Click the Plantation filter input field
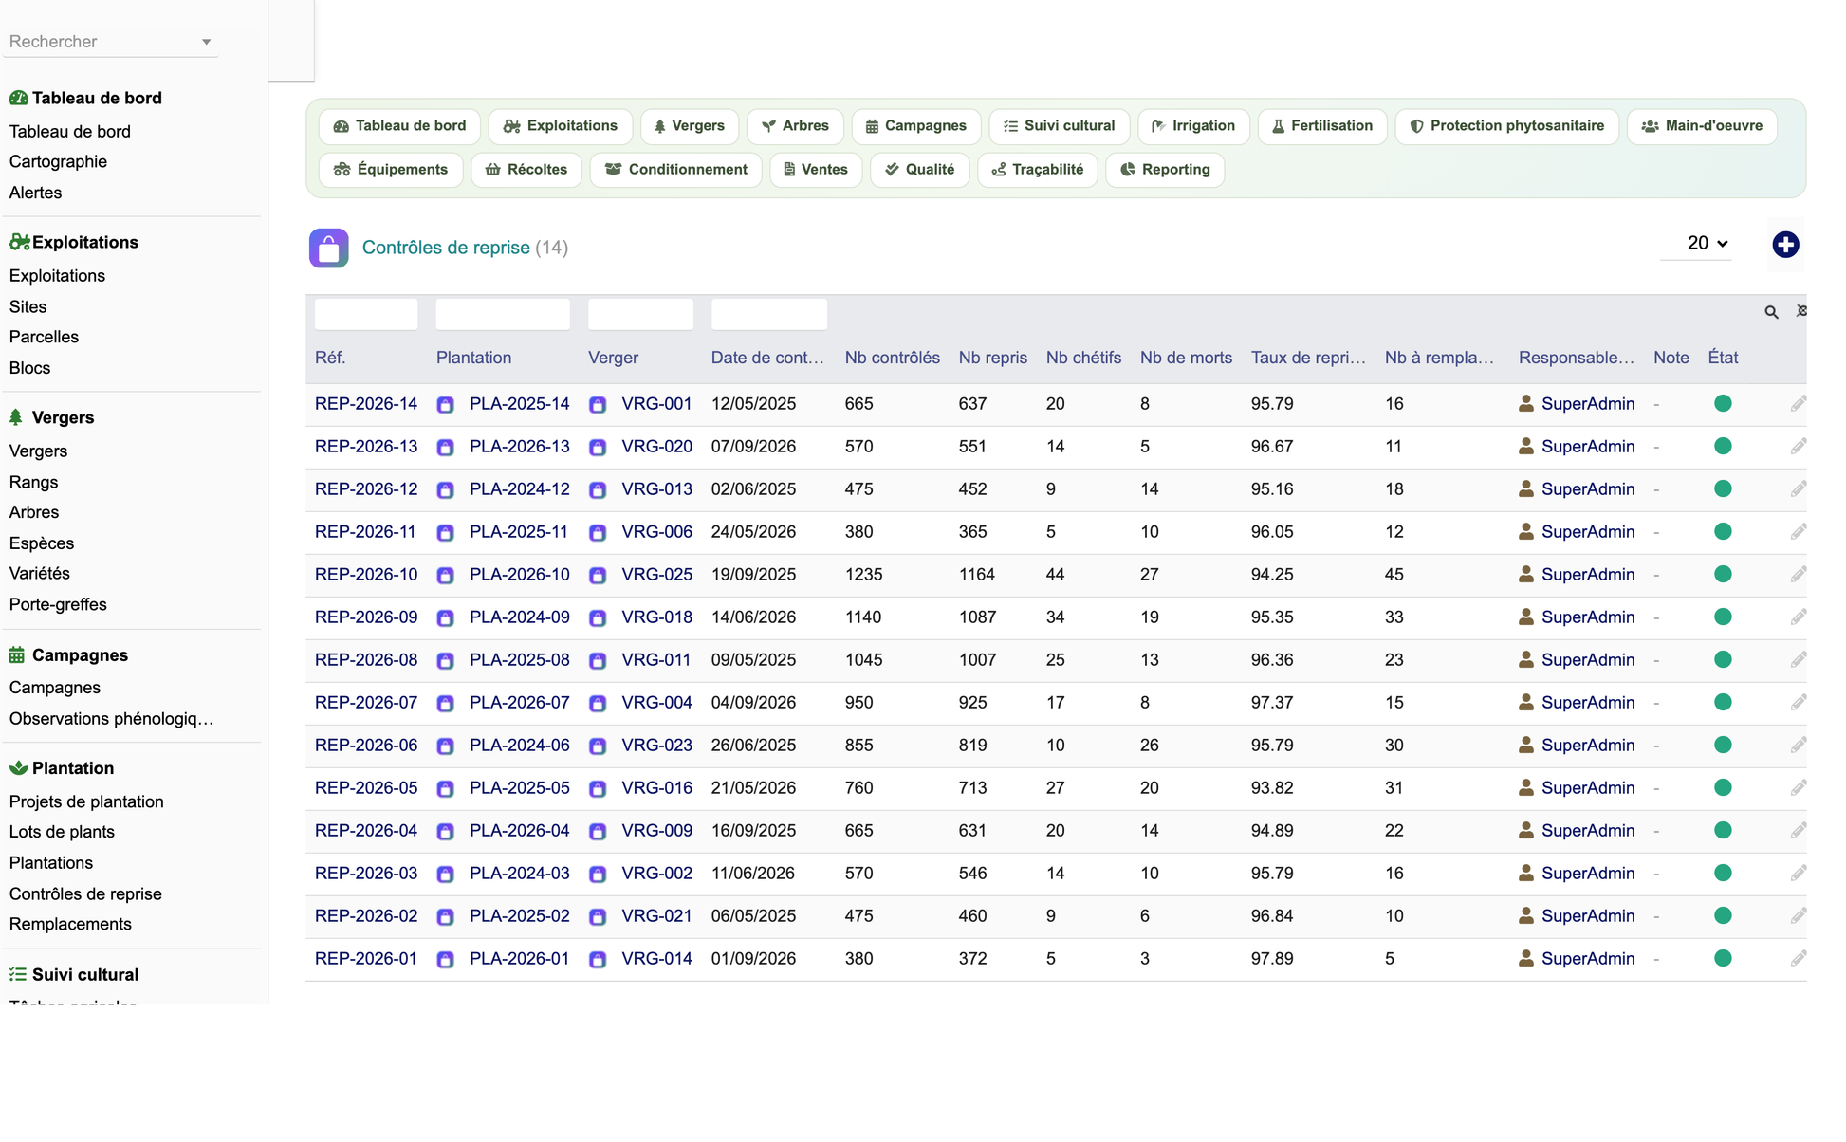Image resolution: width=1846 pixels, height=1142 pixels. pyautogui.click(x=503, y=314)
